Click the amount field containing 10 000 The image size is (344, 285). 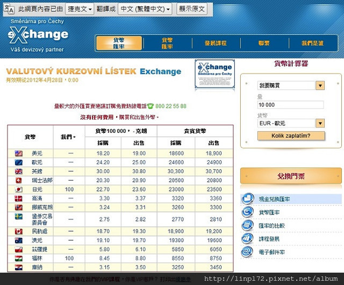[290, 105]
